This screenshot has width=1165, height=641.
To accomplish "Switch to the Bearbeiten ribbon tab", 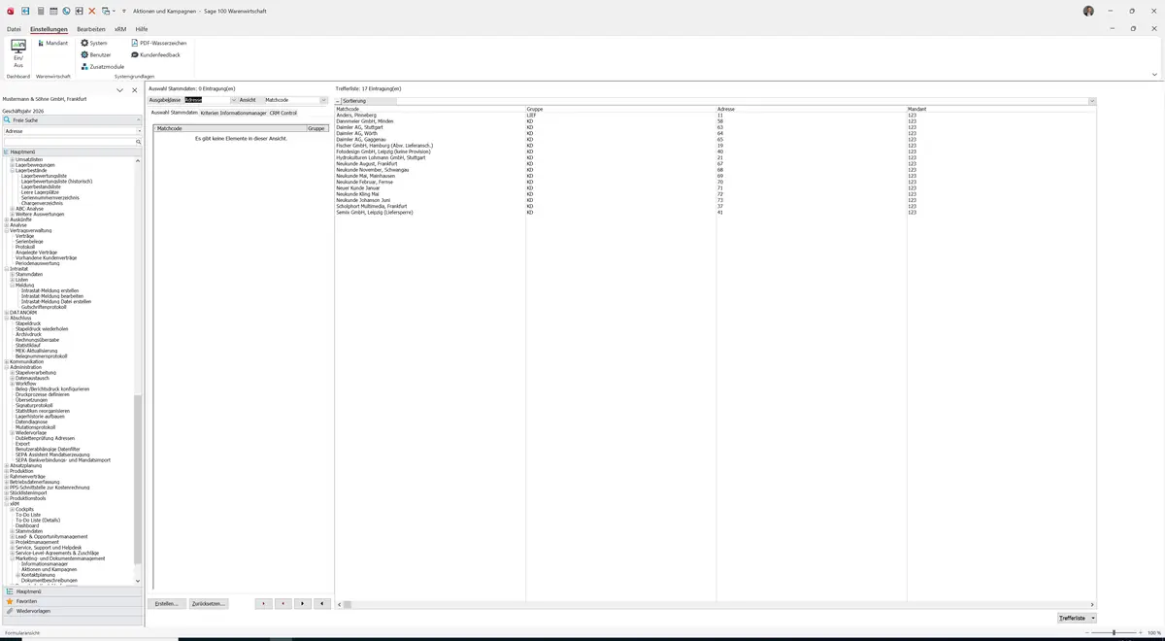I will click(91, 29).
